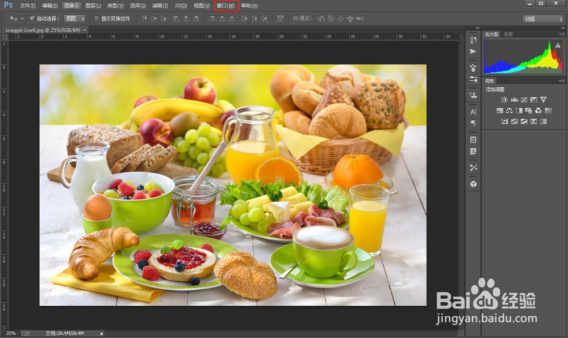Viewport: 568px width, 338px height.
Task: Select the 3D video camera zoom icon
Action: 360,19
